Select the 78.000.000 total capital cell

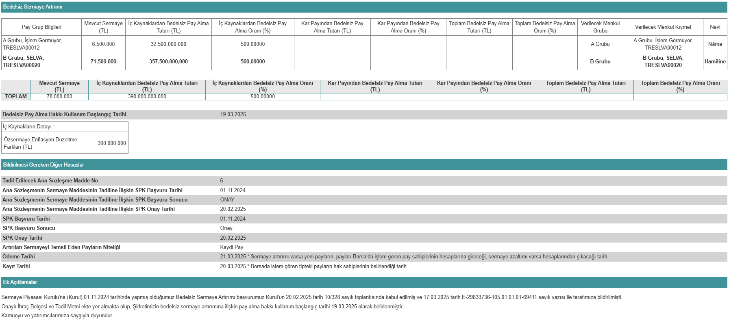[59, 96]
